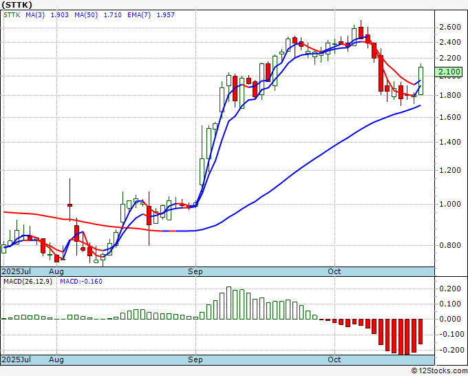Click the MA(50) legend label

(86, 15)
